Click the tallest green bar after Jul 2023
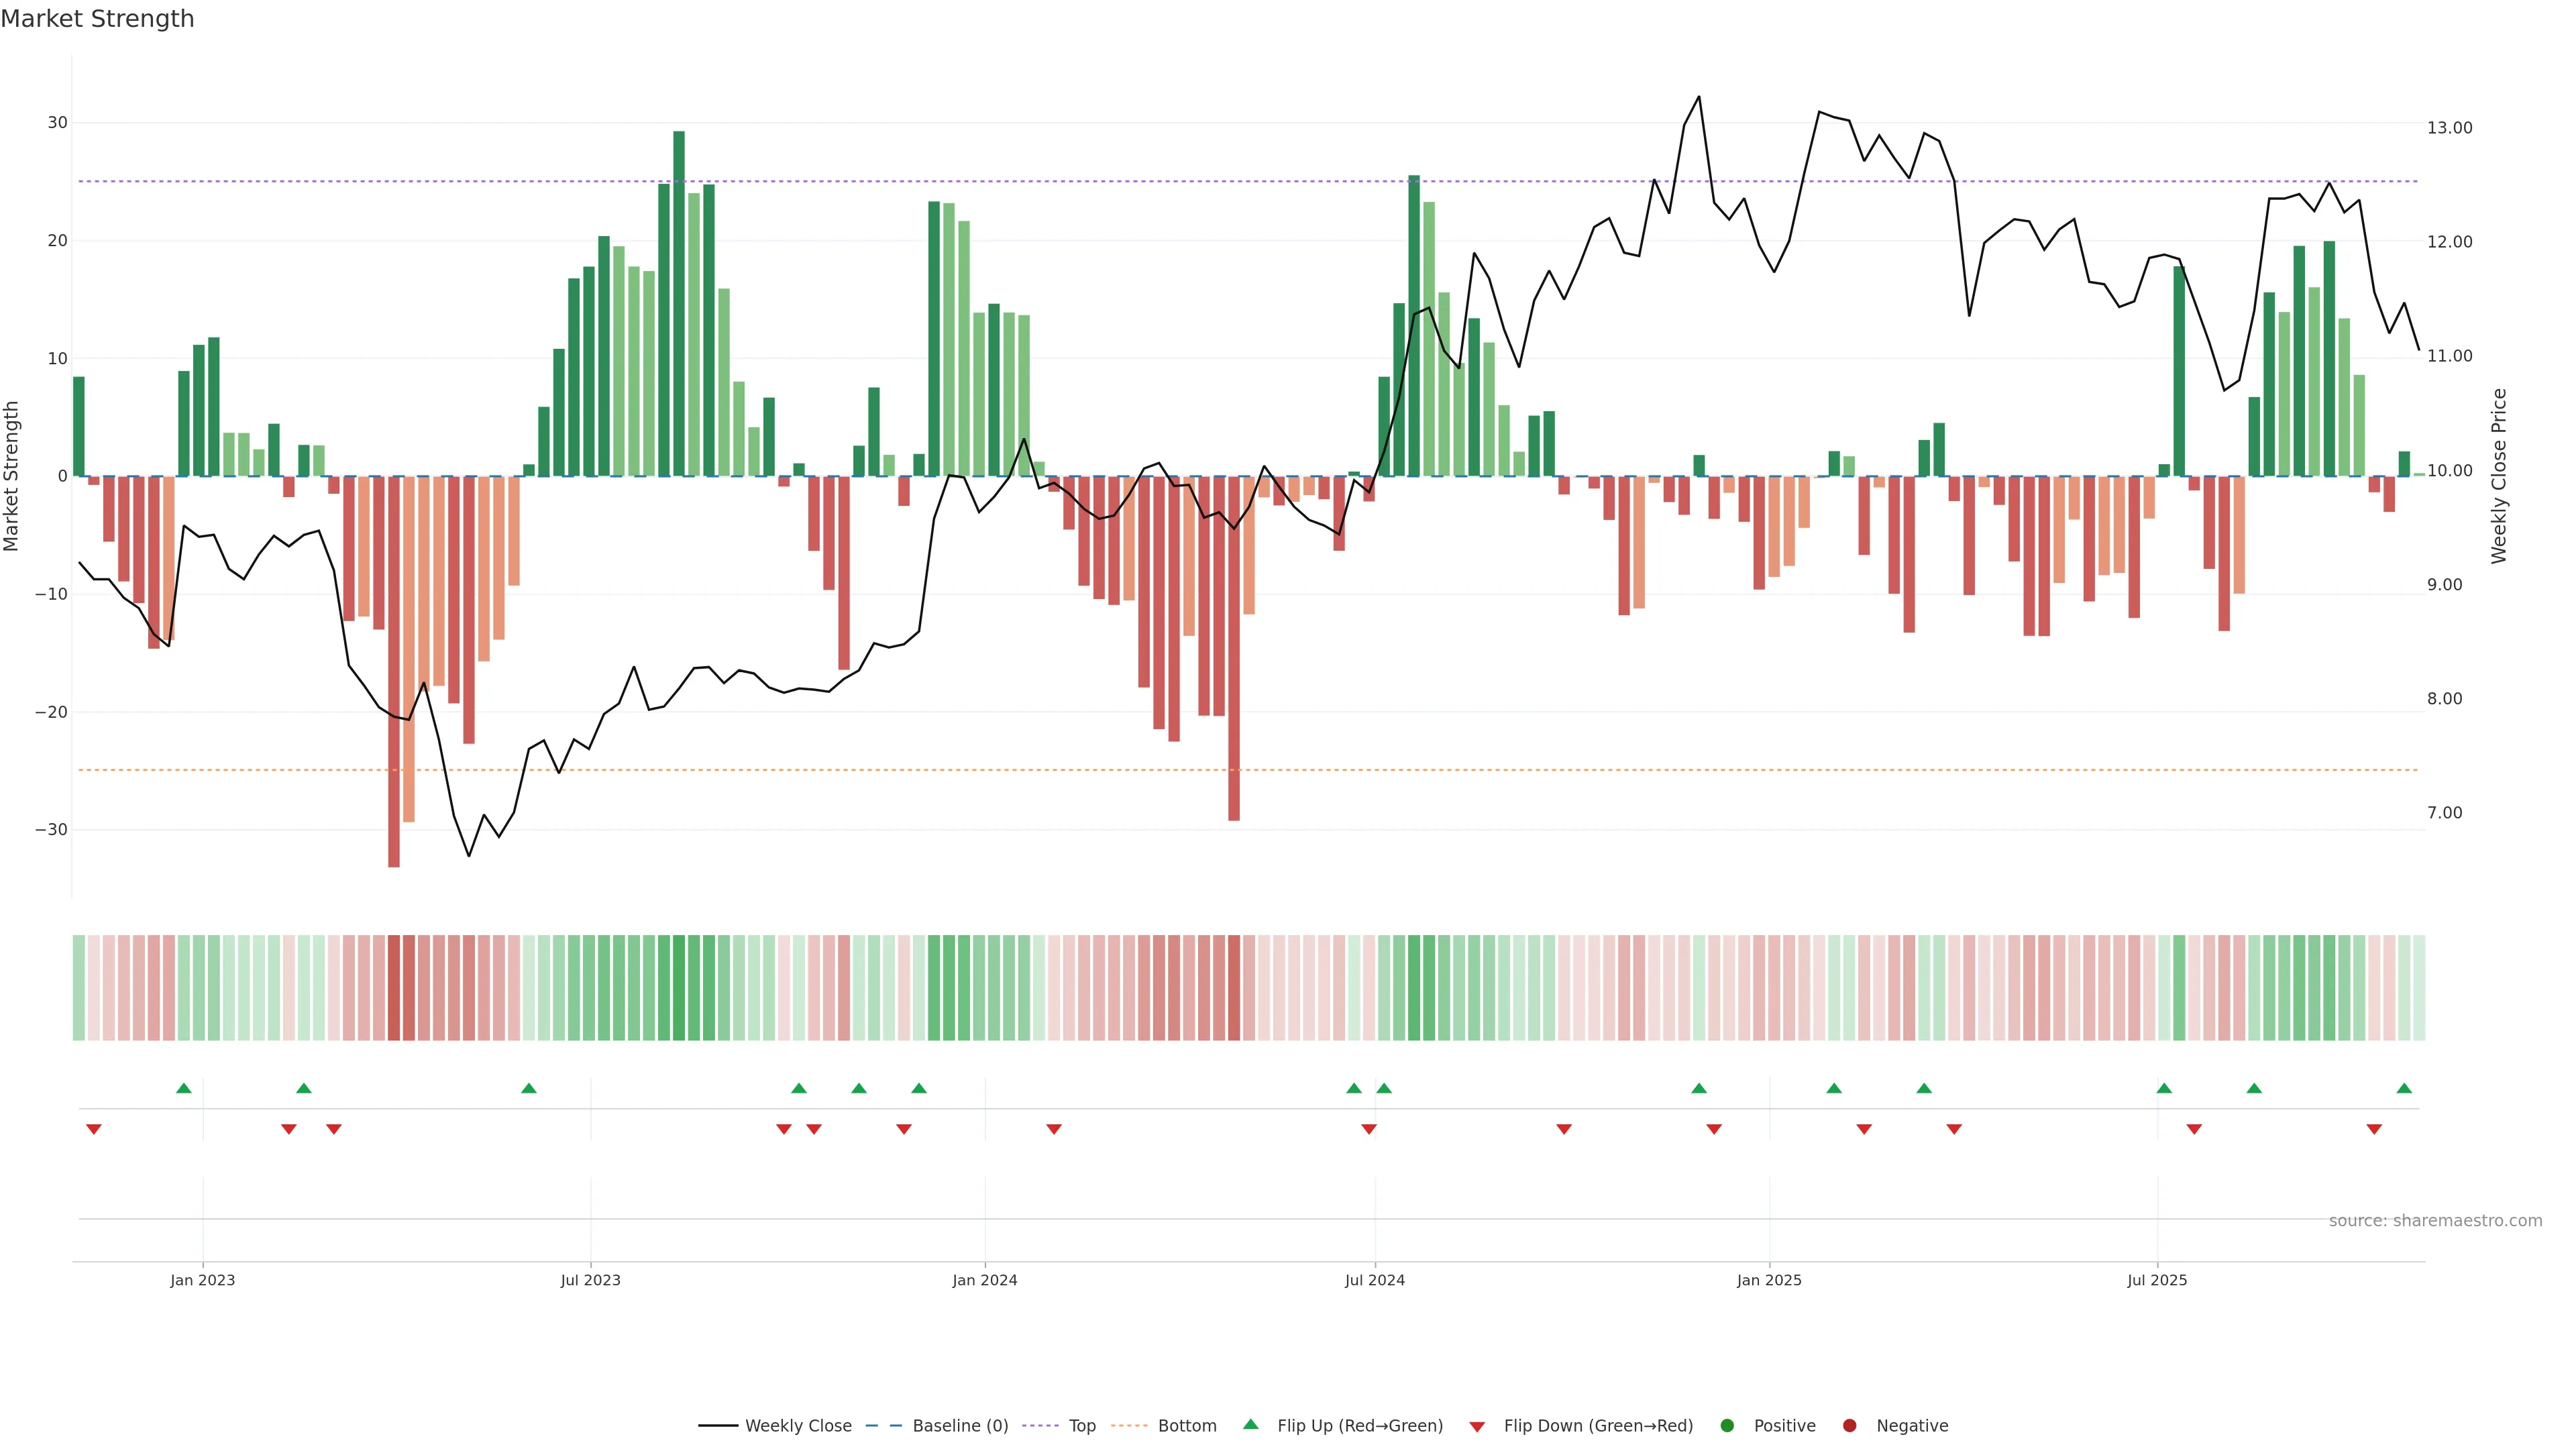Image resolution: width=2576 pixels, height=1449 pixels. coord(679,300)
